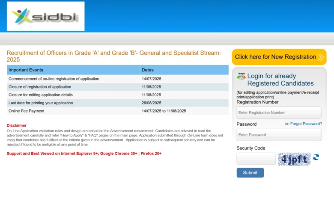Screen dimensions: 334x201
Task: Click the 11/08/2025 date for editing closure
Action: pyautogui.click(x=152, y=95)
